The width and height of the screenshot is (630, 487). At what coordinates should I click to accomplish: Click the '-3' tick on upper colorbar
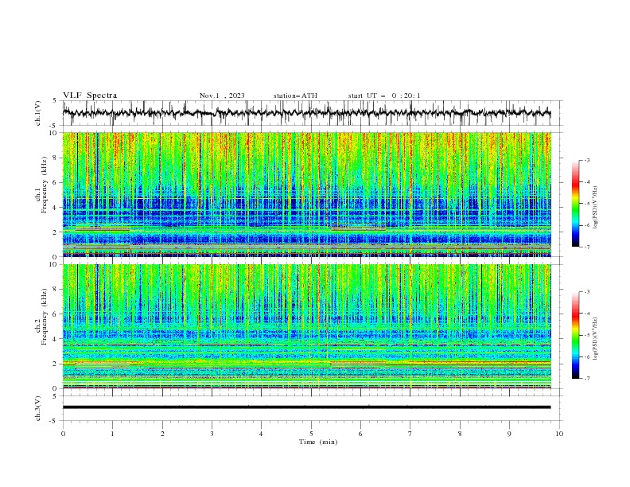pos(587,160)
